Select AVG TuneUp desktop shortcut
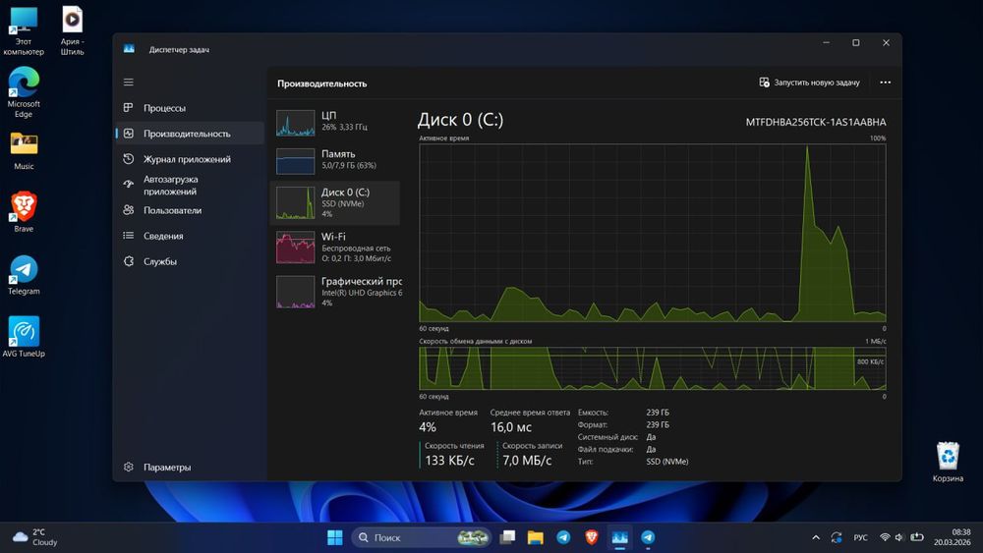Screen dimensions: 983x553 point(24,337)
